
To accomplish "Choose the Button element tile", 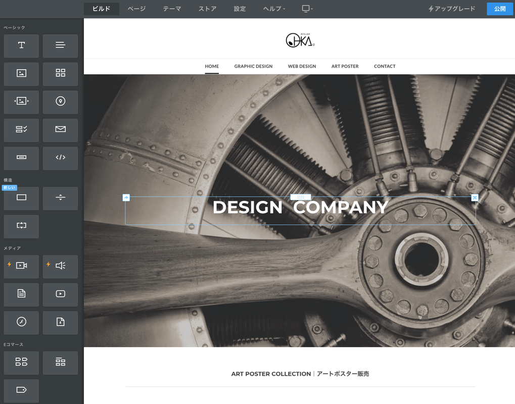I will point(21,158).
